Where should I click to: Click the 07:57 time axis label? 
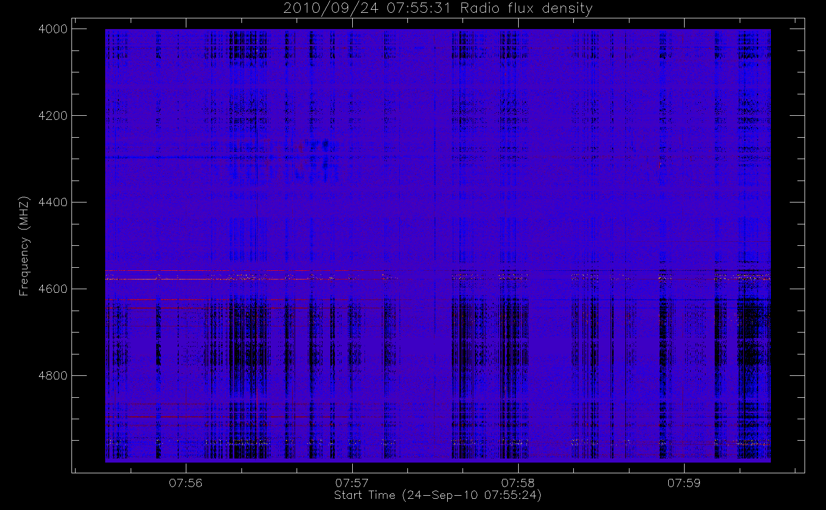point(352,483)
